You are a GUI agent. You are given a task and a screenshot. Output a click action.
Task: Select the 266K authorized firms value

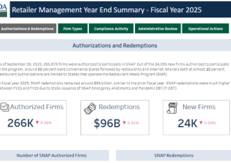click(20, 123)
